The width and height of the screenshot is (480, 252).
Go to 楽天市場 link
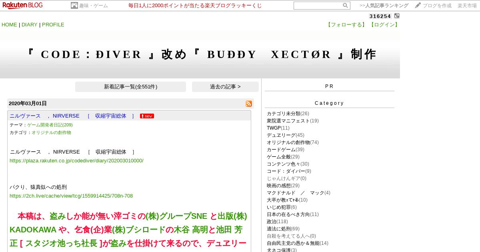(x=467, y=6)
